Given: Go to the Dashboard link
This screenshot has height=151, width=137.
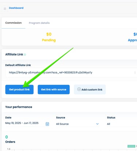Looking at the screenshot, I should coord(16,8).
